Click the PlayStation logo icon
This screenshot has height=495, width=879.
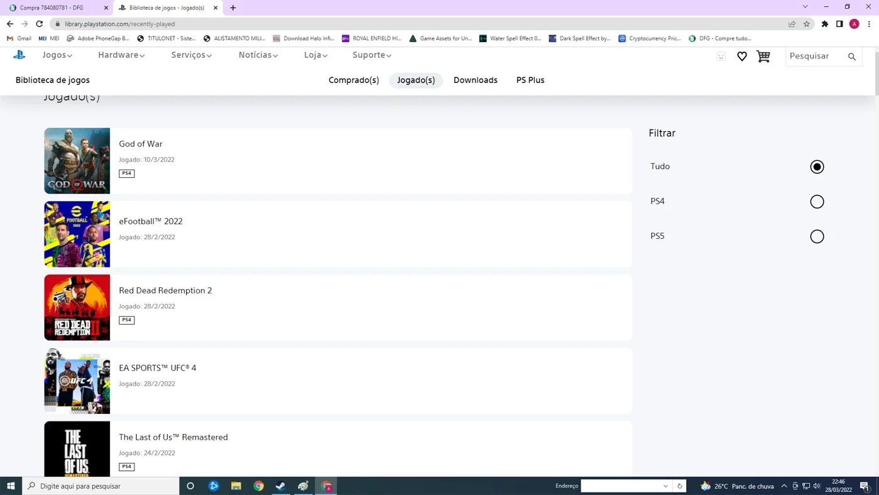click(19, 55)
